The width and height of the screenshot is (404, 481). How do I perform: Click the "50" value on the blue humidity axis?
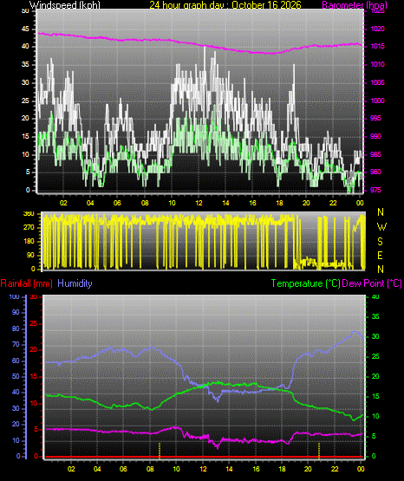tap(16, 376)
